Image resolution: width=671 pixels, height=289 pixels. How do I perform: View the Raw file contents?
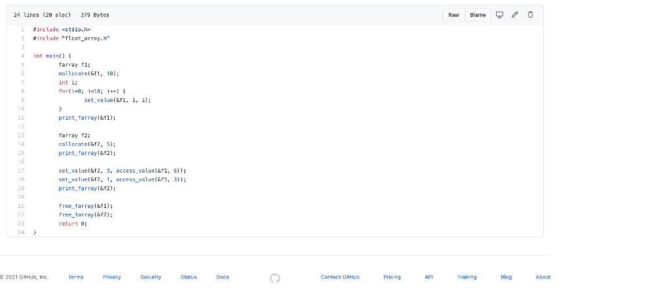pyautogui.click(x=453, y=15)
